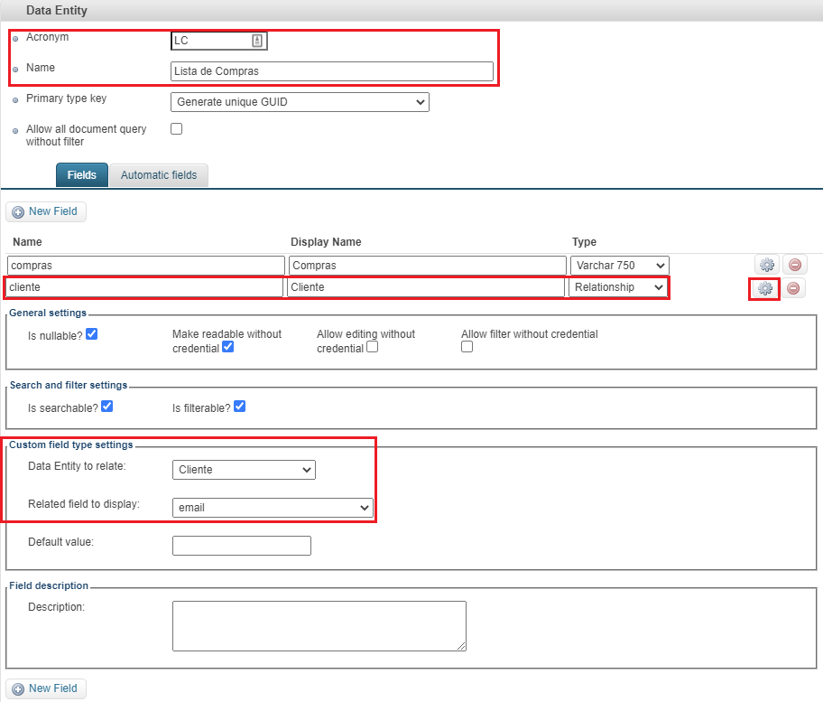This screenshot has width=823, height=702.
Task: Remove the compras field with minus icon
Action: [x=795, y=265]
